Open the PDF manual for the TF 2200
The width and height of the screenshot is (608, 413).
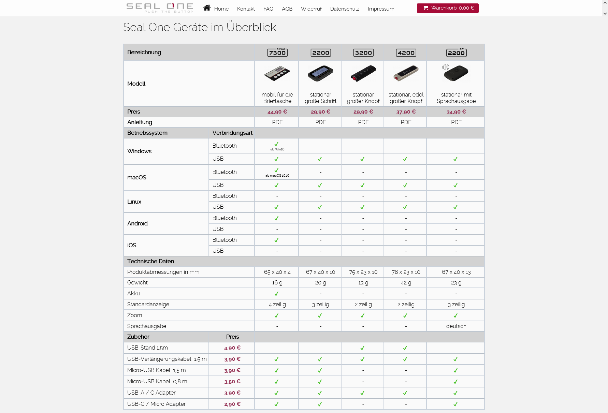456,122
